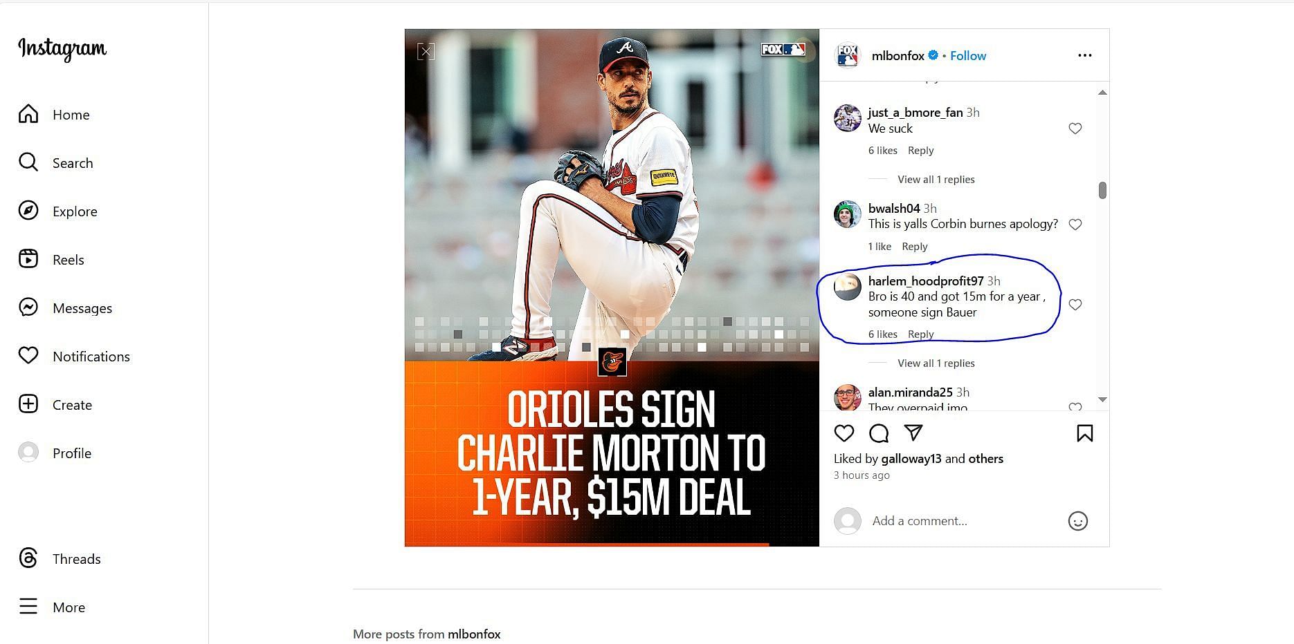Viewport: 1294px width, 644px height.
Task: Open the three-dot post options menu
Action: (x=1084, y=55)
